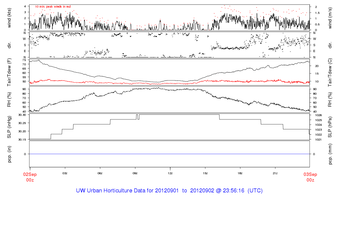This screenshot has height=231, width=339.
Task: Click the 15z time tick label
Action: [x=205, y=173]
